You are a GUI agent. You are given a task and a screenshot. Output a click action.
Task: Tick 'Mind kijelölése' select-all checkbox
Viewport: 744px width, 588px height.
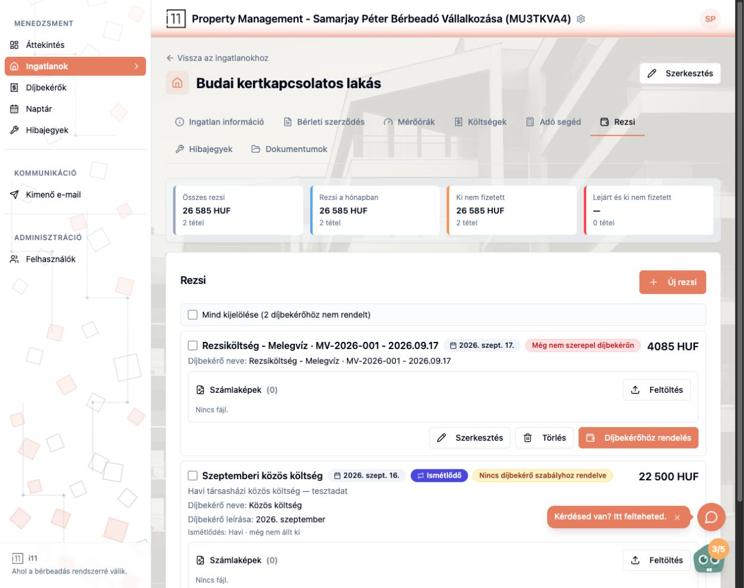click(193, 315)
